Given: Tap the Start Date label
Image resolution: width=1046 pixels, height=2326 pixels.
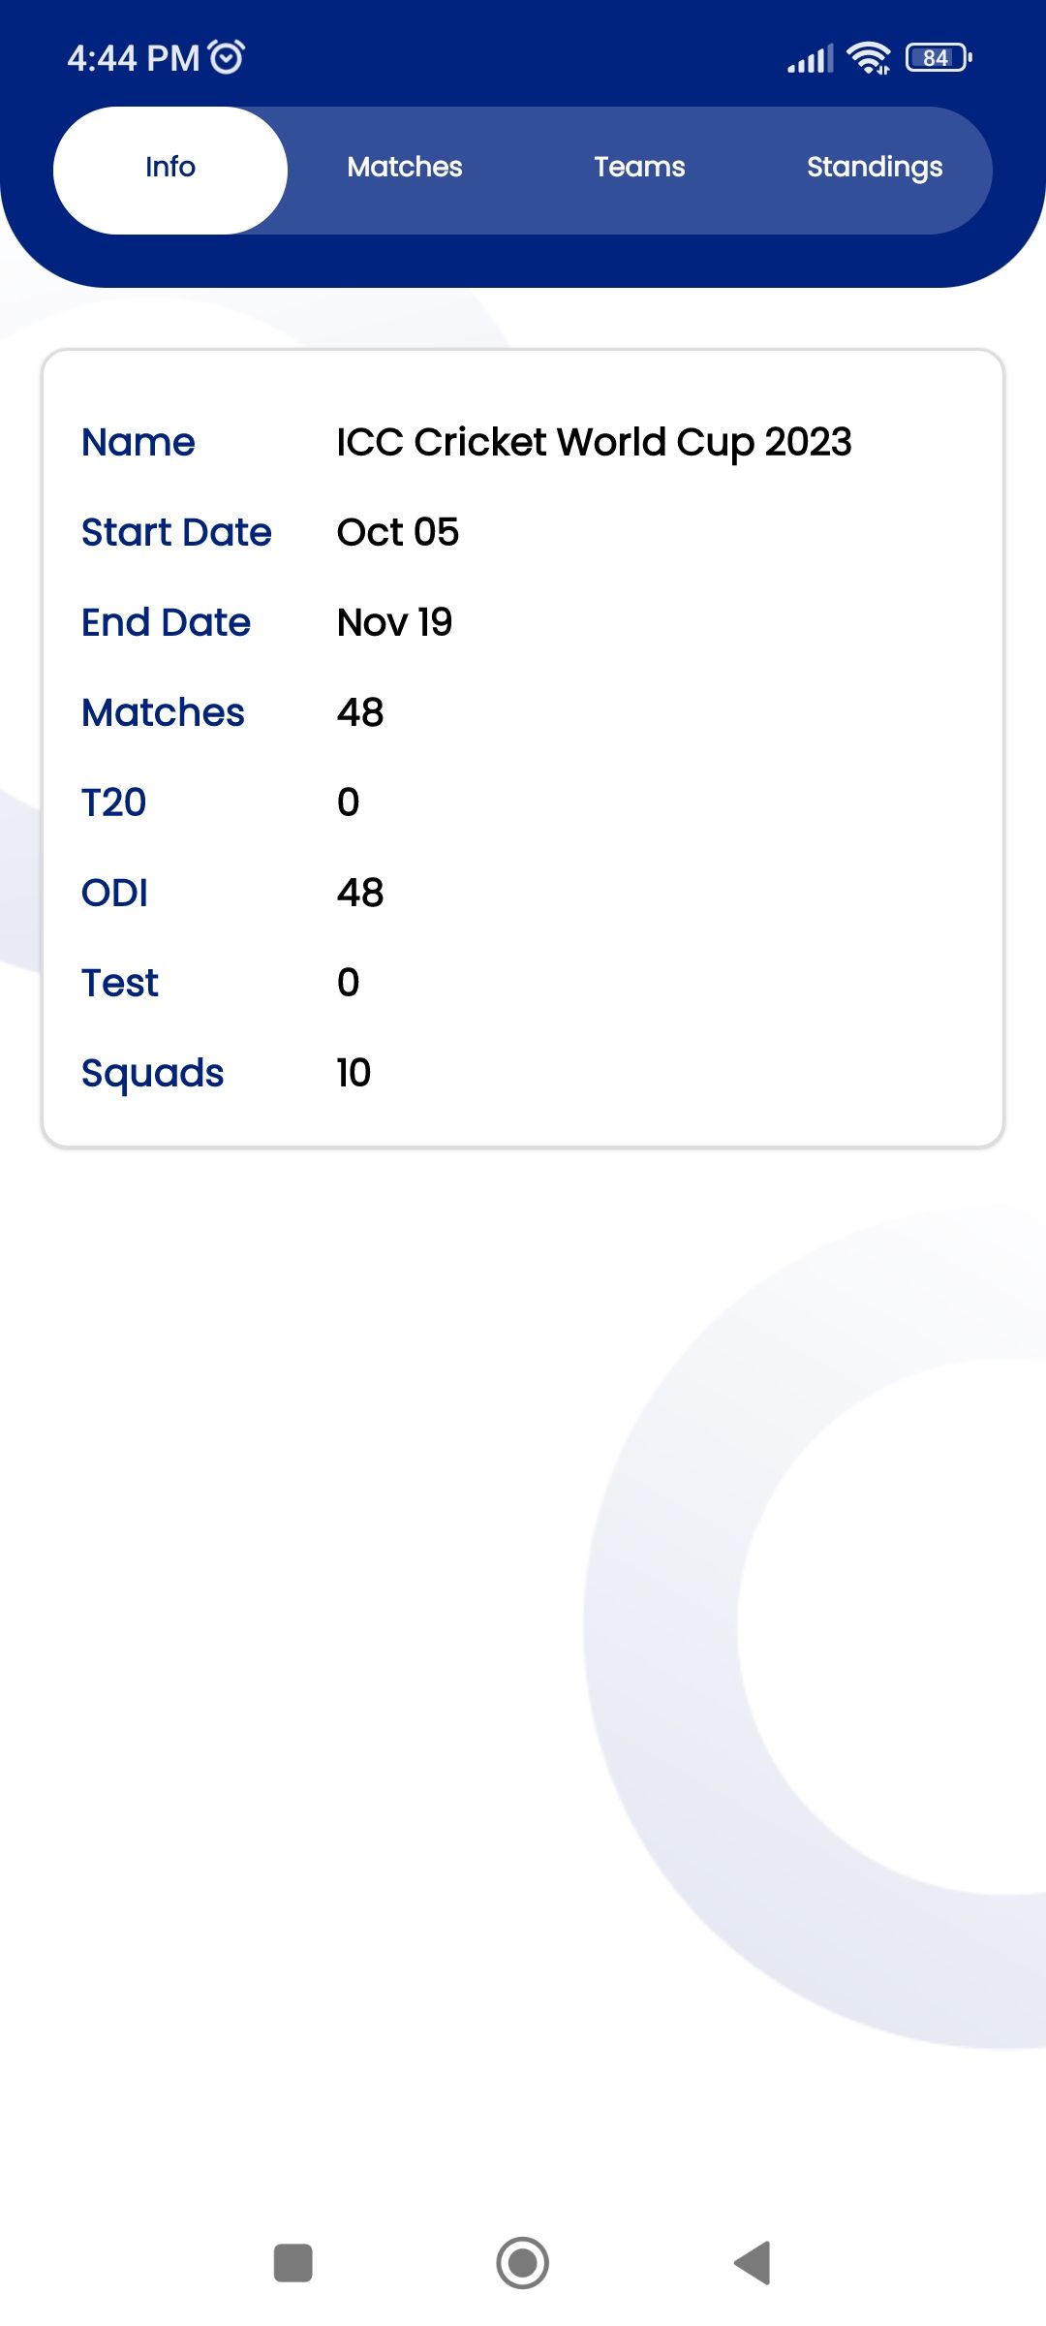Looking at the screenshot, I should (x=176, y=532).
